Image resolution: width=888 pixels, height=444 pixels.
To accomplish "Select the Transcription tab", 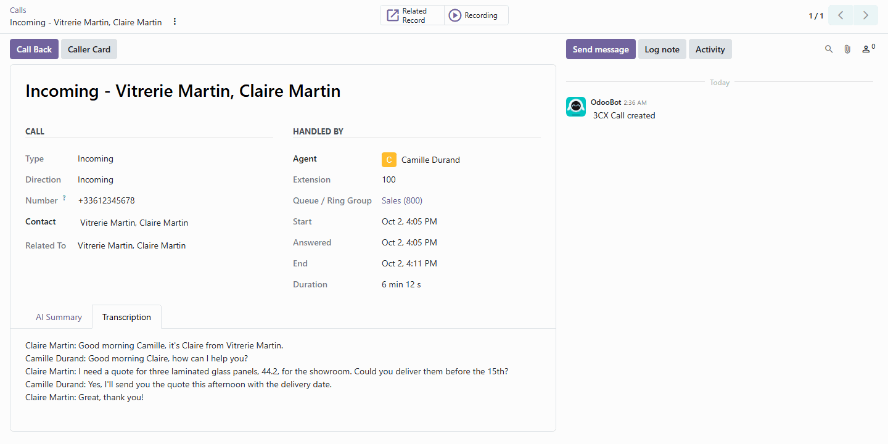I will point(126,317).
